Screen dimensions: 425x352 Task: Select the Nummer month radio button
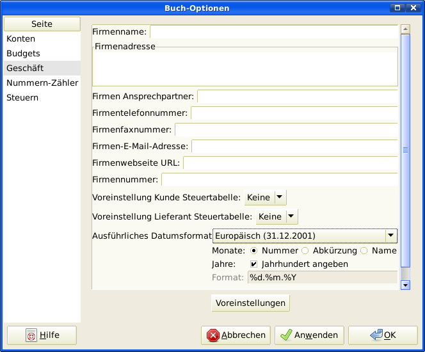click(x=254, y=251)
